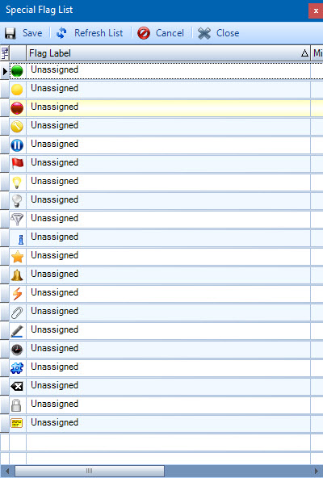Choose the yellow light bulb flag icon

tap(17, 182)
